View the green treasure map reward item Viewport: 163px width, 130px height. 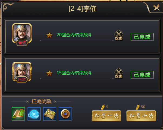[x=18, y=114]
